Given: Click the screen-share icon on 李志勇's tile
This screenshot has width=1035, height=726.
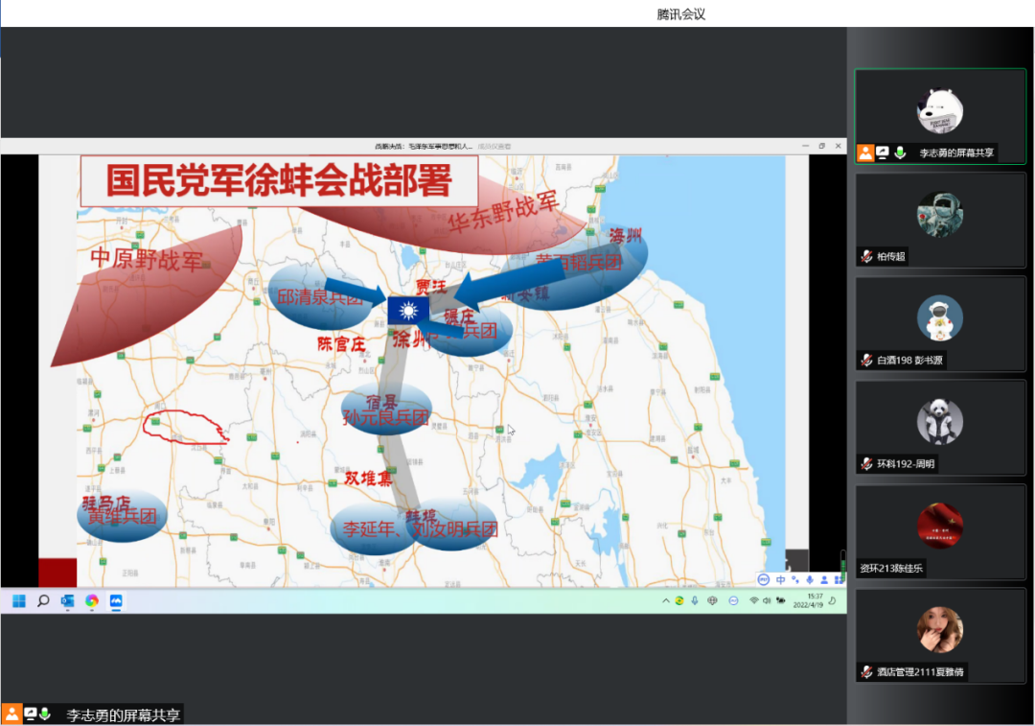Looking at the screenshot, I should tap(883, 152).
